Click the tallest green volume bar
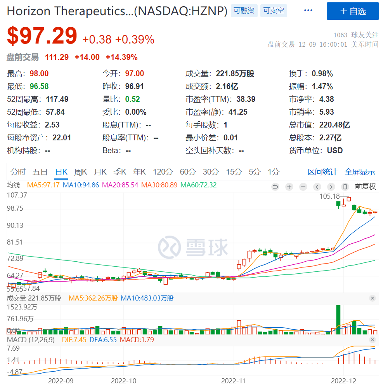The image size is (388, 388). click(338, 320)
